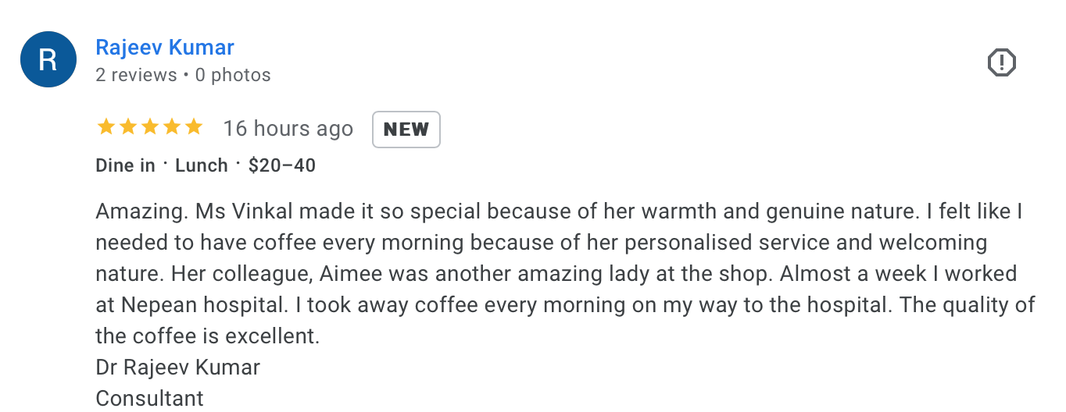1066x412 pixels.
Task: Click the "Dr Rajeev Kumar" signature line
Action: coord(177,368)
